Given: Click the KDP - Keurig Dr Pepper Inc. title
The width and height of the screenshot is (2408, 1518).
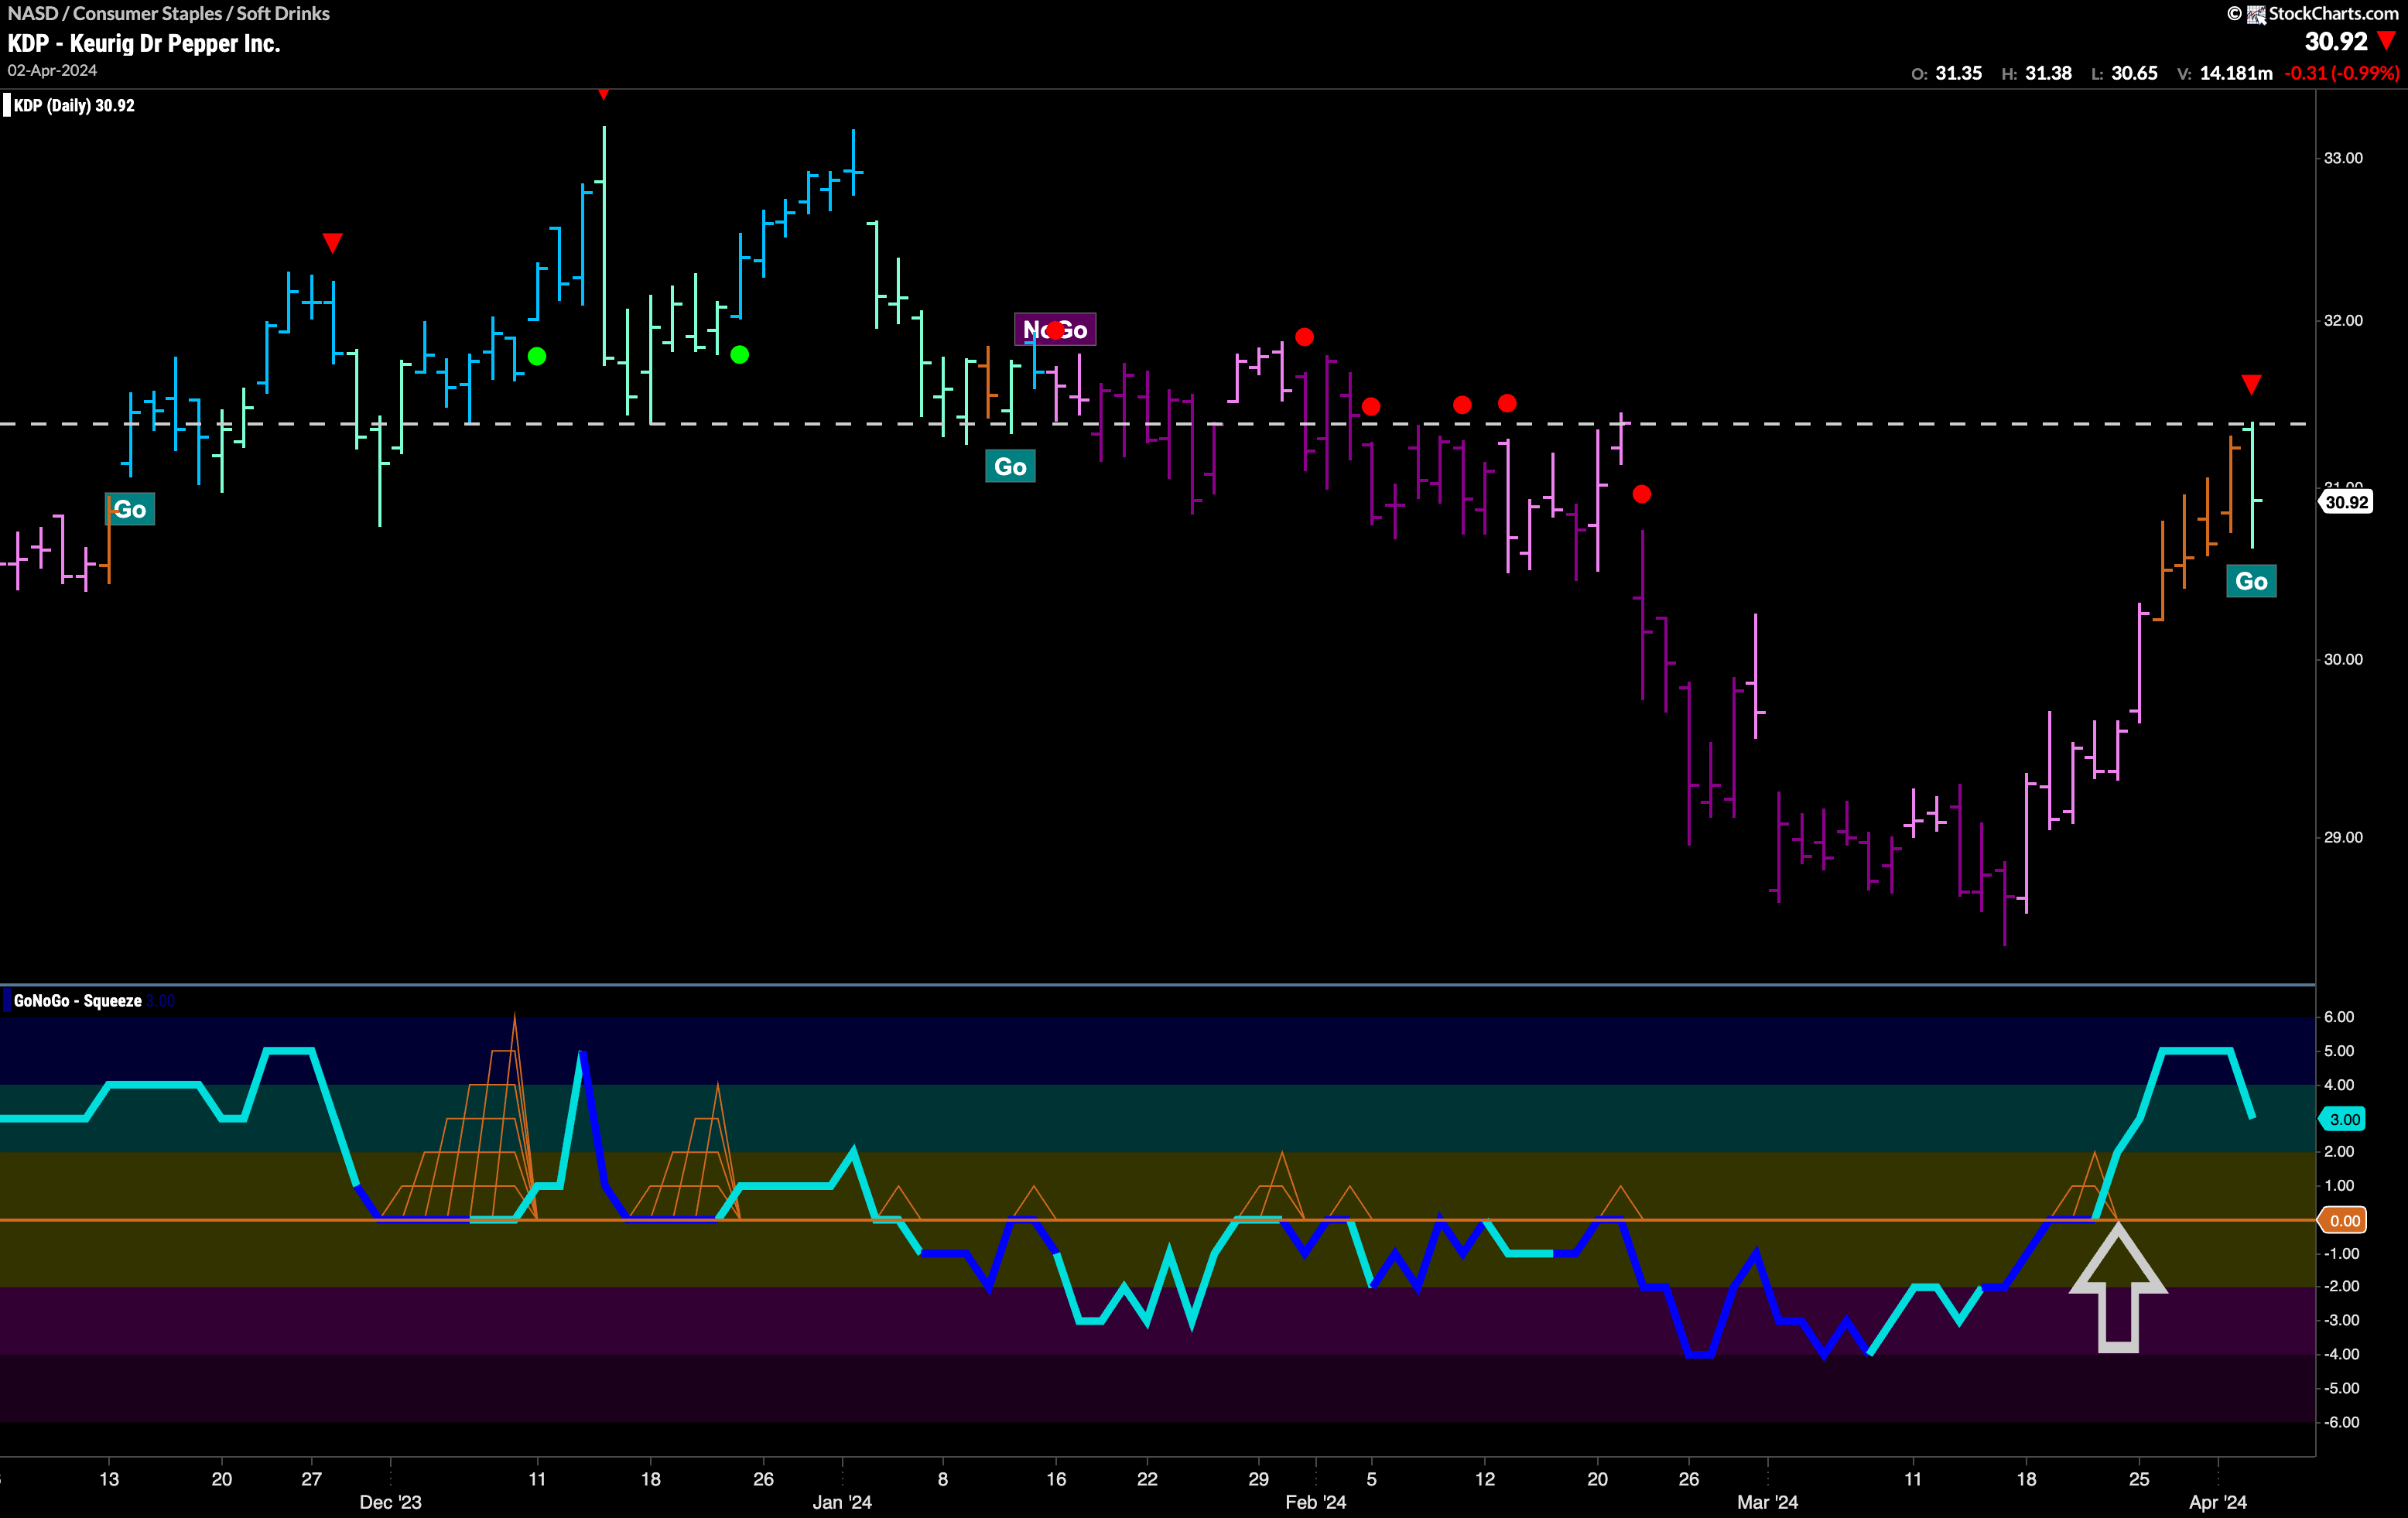Looking at the screenshot, I should pos(144,43).
